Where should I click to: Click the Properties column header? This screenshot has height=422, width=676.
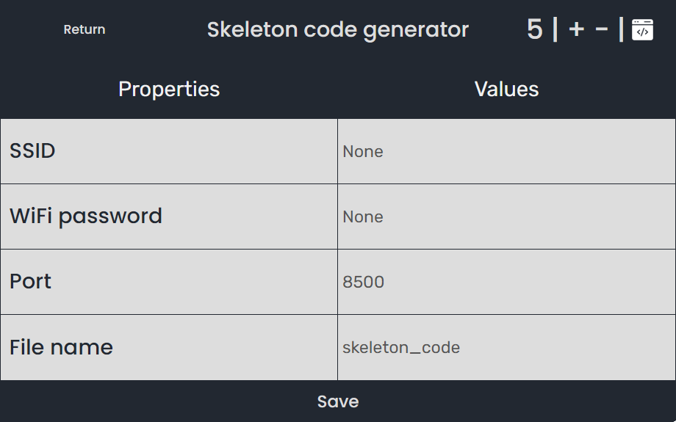169,89
